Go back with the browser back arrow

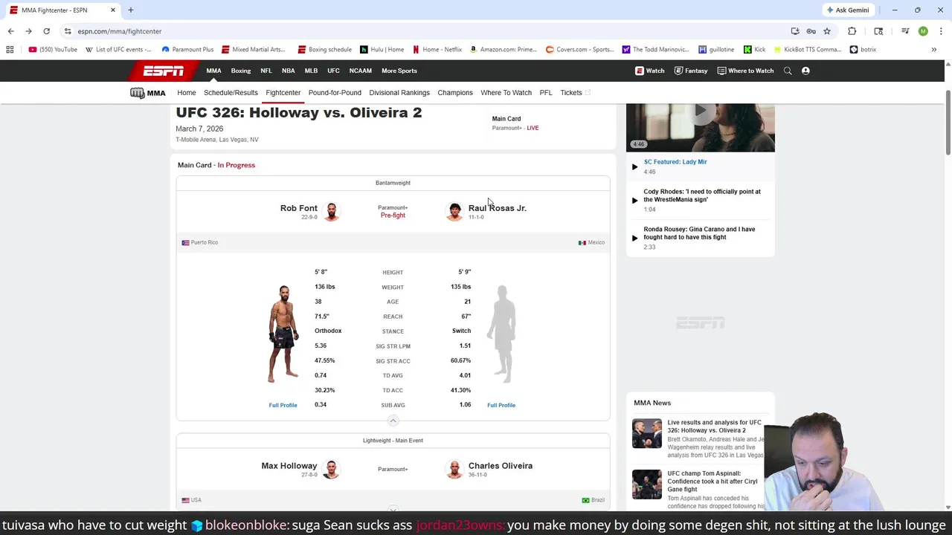[10, 31]
